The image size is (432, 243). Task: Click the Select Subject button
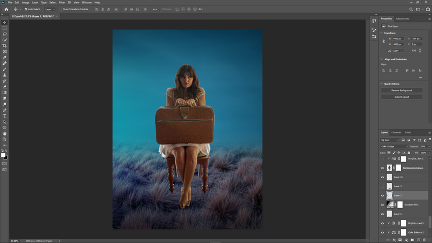click(x=402, y=97)
